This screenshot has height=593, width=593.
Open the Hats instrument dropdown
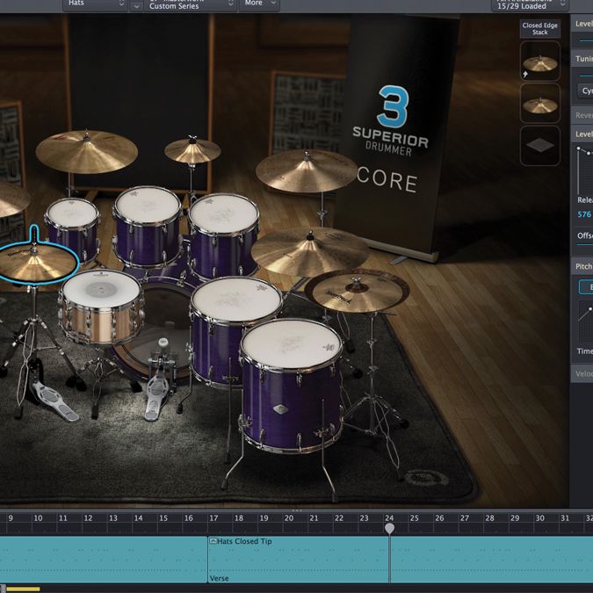[x=95, y=4]
